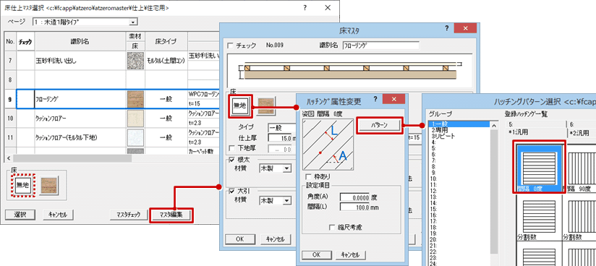596x266 pixels.
Task: Enable the 枠あり checkbox
Action: pos(308,177)
